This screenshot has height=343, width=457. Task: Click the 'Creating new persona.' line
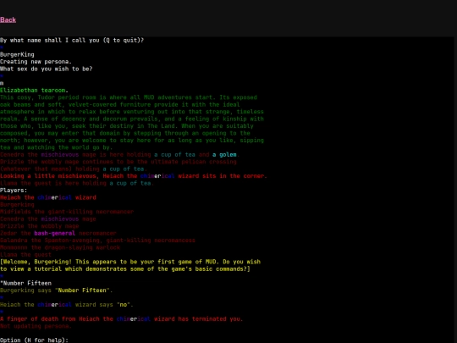[x=36, y=62]
